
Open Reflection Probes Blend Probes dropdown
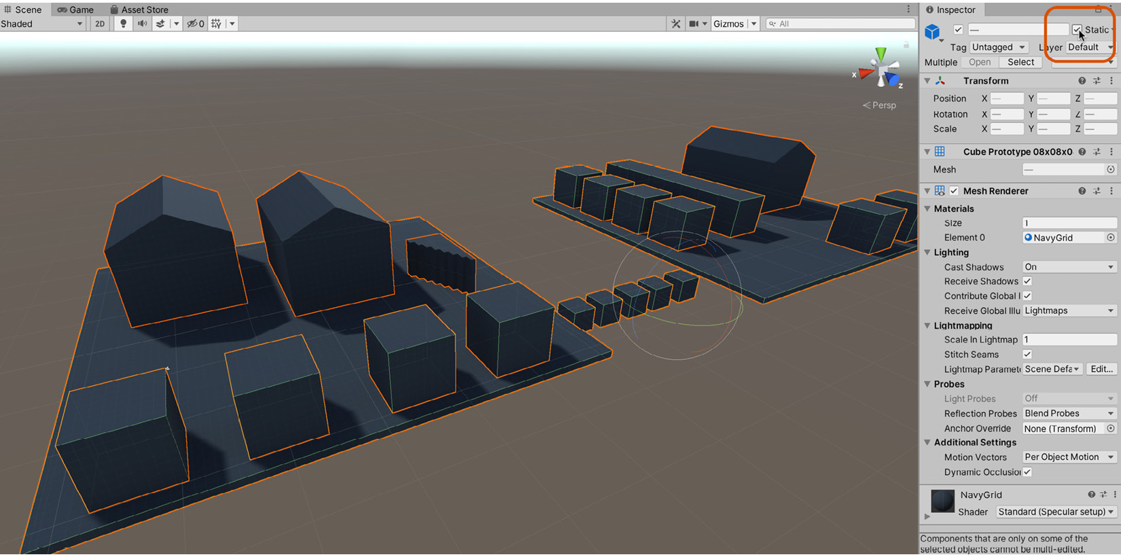pos(1069,414)
